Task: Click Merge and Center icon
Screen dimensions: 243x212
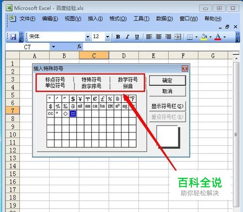Action: pos(178,37)
